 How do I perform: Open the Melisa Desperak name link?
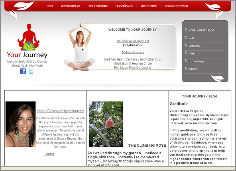(133, 52)
